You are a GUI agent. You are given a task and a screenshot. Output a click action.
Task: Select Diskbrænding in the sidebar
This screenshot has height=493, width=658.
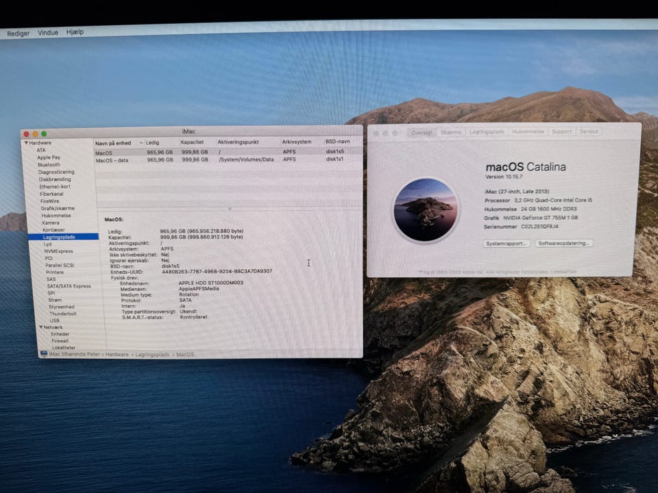click(55, 179)
